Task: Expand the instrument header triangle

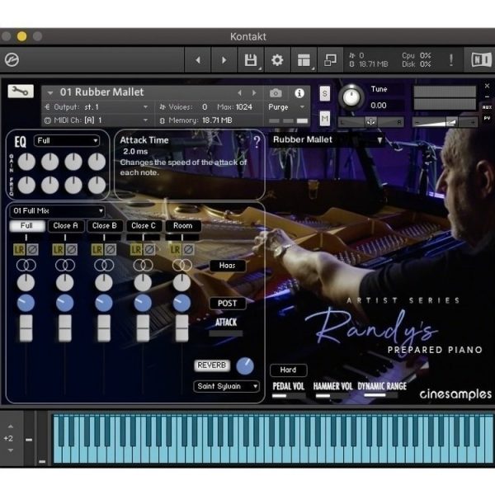Action: point(49,92)
